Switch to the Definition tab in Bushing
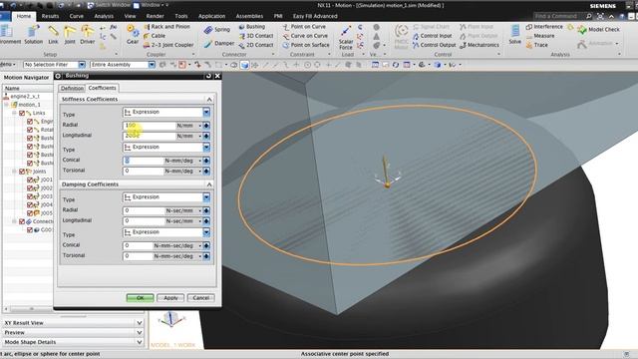Viewport: 638px width, 359px height. [72, 89]
